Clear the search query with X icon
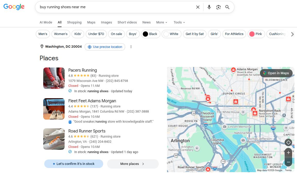This screenshot has height=176, width=297. 198,7
